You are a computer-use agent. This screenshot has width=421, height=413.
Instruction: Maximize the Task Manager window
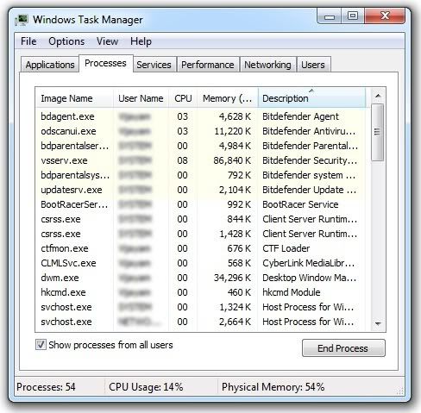pos(353,16)
